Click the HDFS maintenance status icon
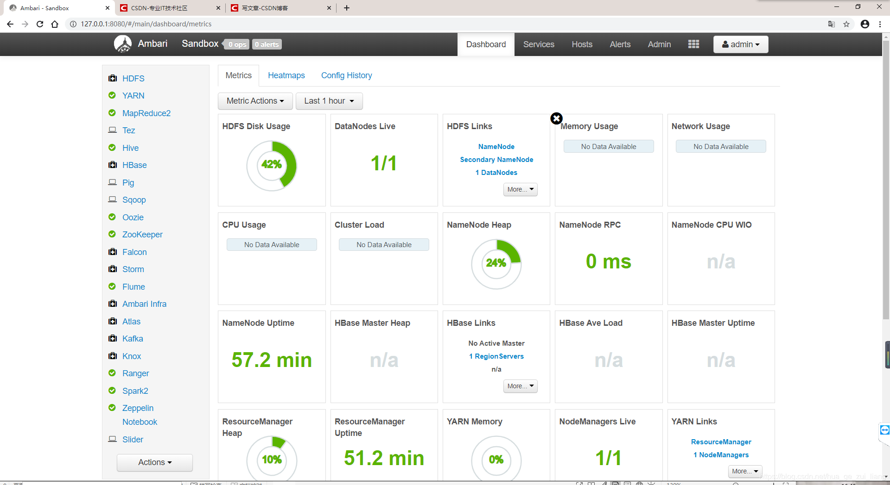Viewport: 890px width, 485px height. point(112,78)
